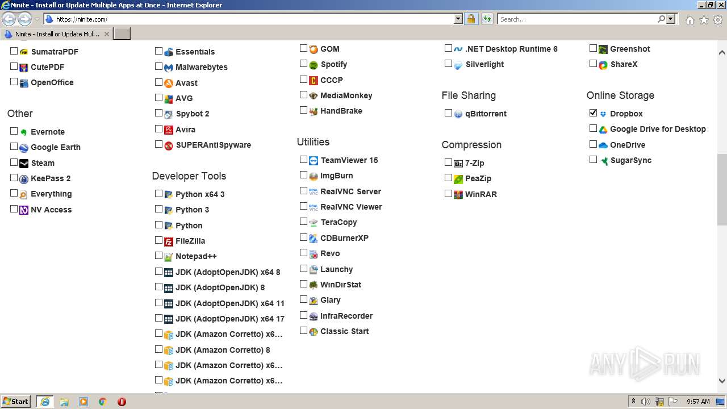Click the RealVNC Viewer label
This screenshot has height=409, width=727.
click(351, 207)
